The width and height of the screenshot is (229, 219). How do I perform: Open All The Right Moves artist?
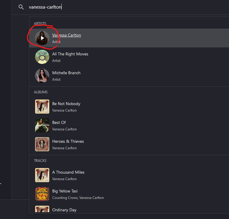coord(70,54)
